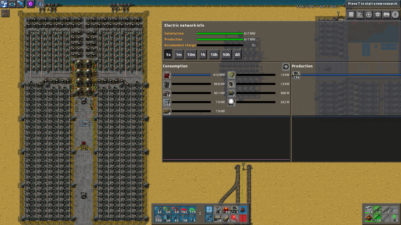Click the blue curved arrow mod button

21,4
